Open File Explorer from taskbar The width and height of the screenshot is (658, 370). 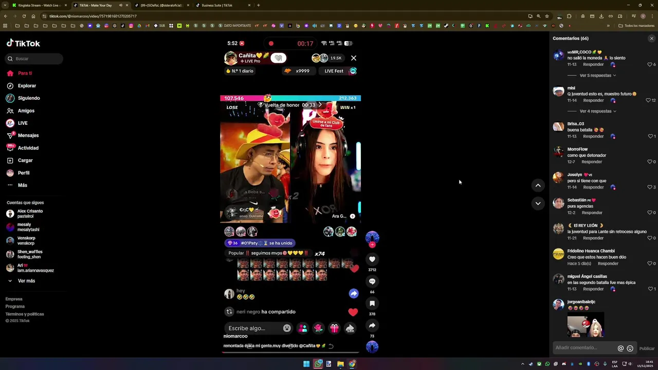[340, 364]
